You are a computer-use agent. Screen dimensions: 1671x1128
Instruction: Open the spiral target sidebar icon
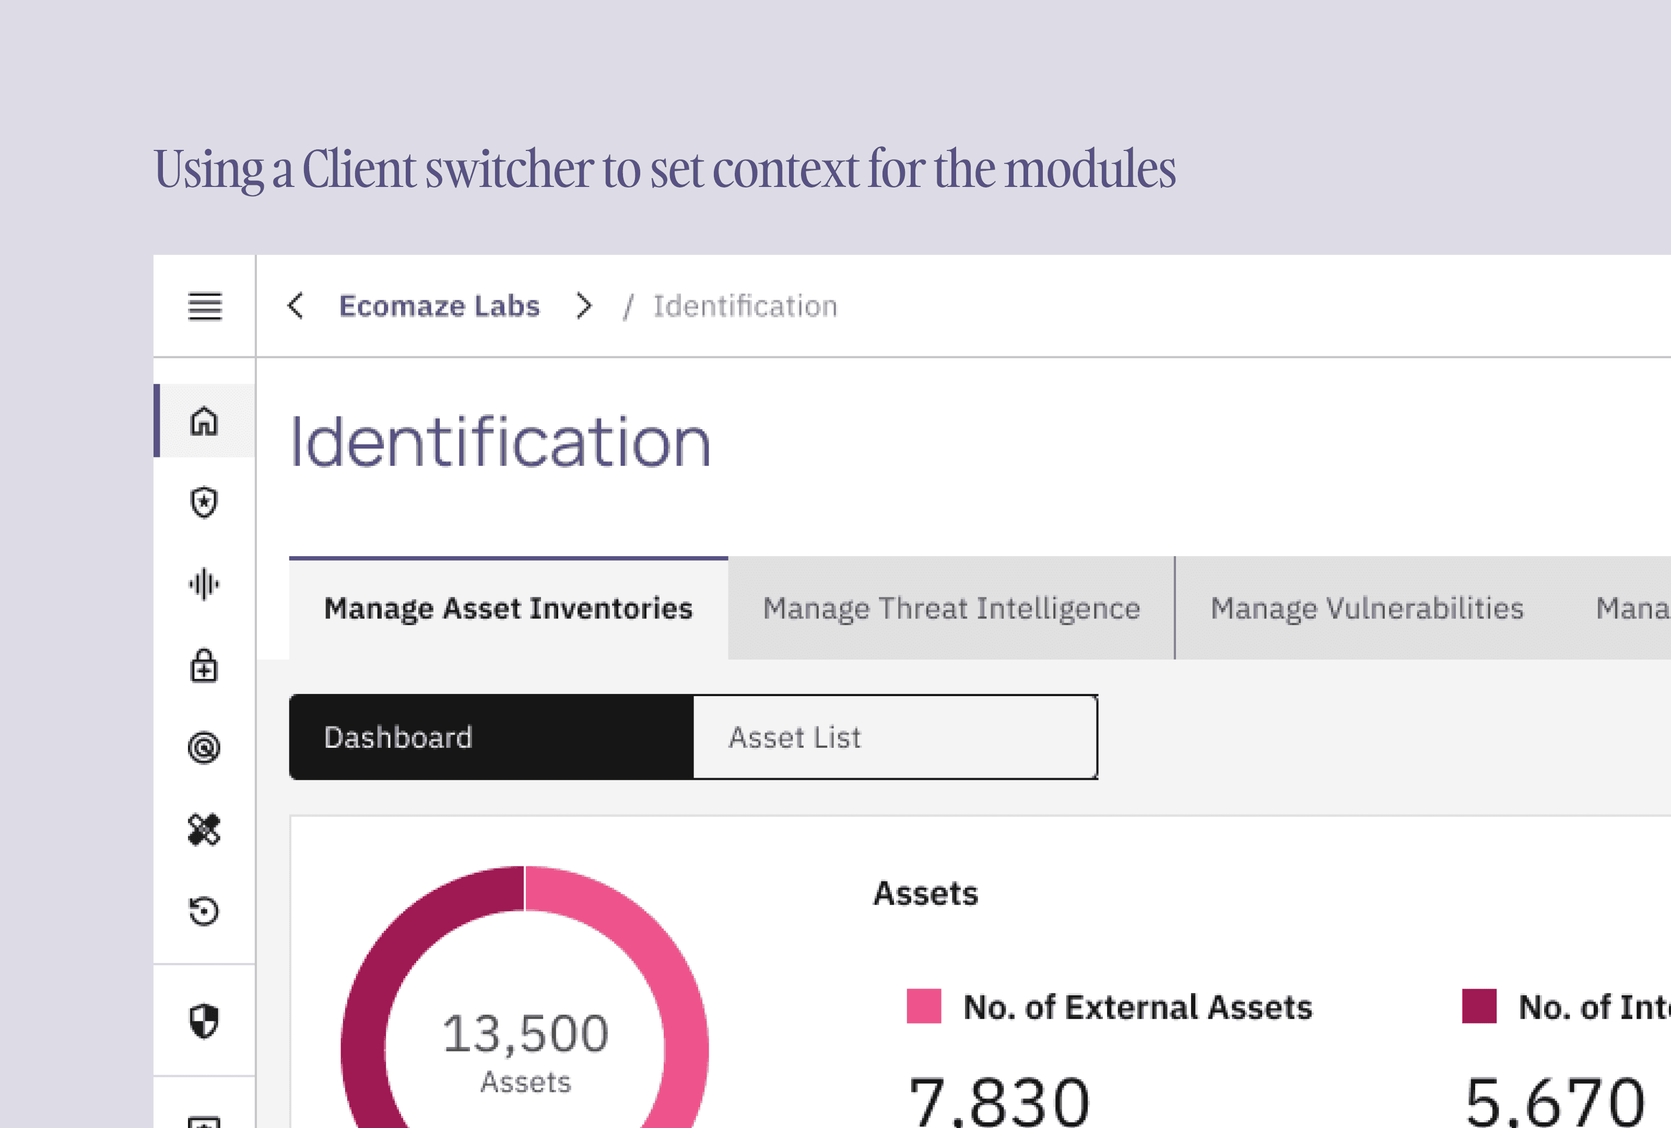click(204, 748)
